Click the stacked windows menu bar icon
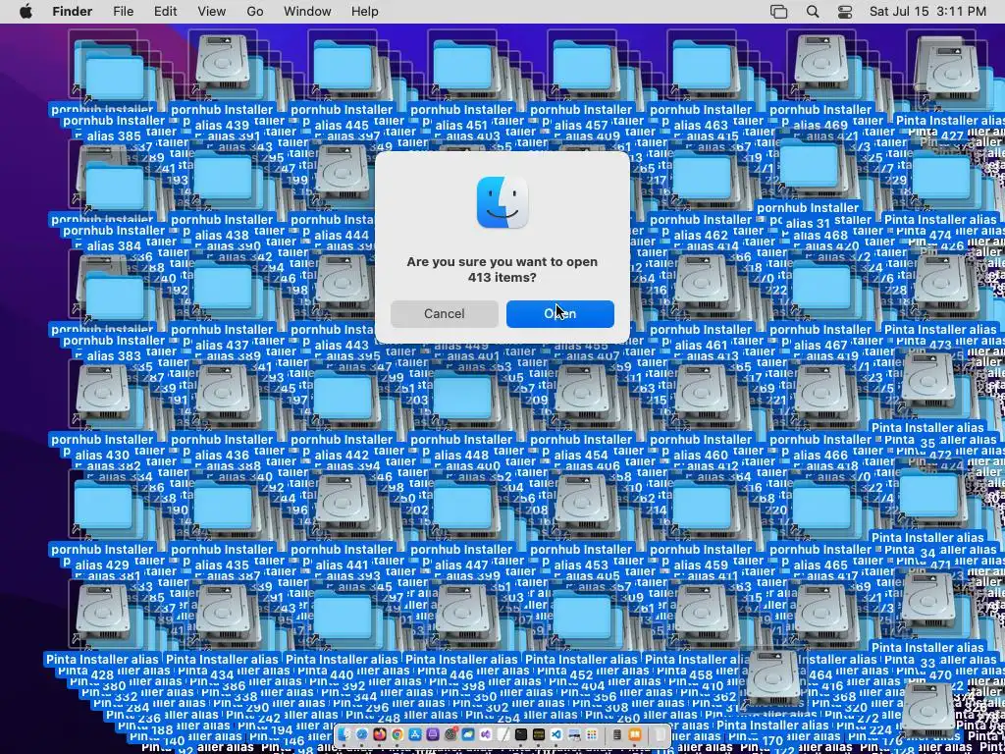This screenshot has width=1005, height=754. point(778,12)
